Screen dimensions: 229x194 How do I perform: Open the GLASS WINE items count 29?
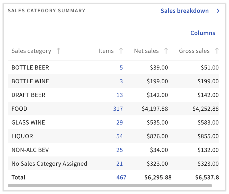point(119,122)
